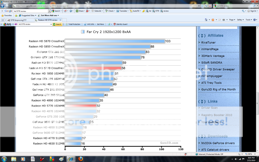Open the NVIDIA GeForce drivers link
The height and width of the screenshot is (162, 259).
218,143
